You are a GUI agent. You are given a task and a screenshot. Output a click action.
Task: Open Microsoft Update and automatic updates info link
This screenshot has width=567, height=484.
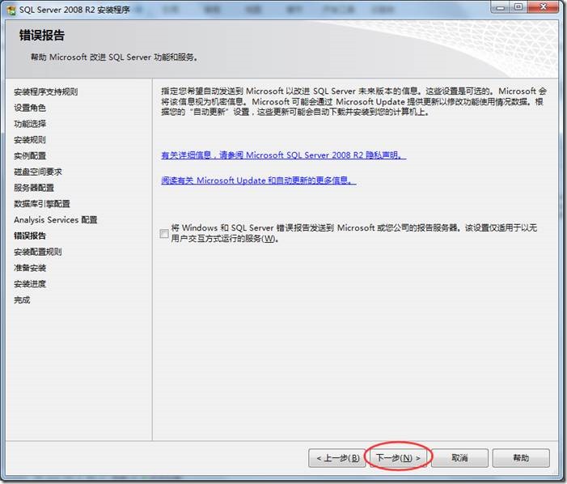259,180
